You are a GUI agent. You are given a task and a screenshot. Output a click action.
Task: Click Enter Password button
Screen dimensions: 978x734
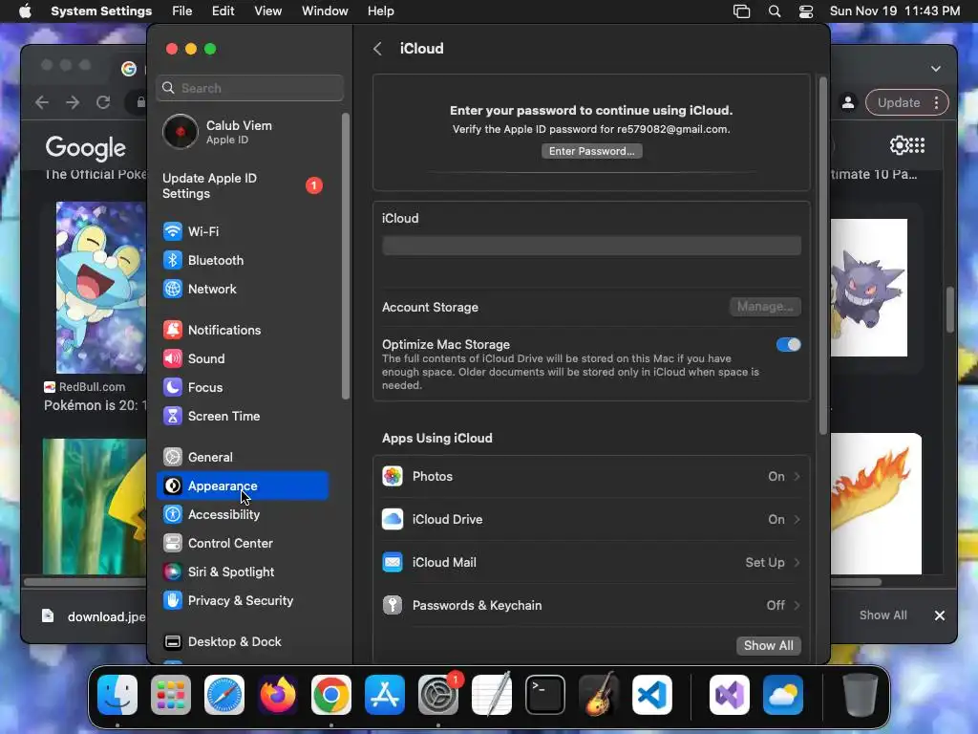[591, 151]
